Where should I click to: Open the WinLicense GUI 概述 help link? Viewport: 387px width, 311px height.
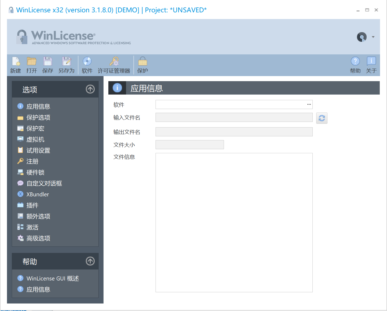(x=53, y=279)
